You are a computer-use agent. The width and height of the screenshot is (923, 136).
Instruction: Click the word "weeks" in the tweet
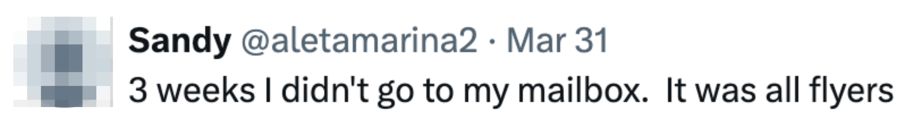pyautogui.click(x=206, y=91)
